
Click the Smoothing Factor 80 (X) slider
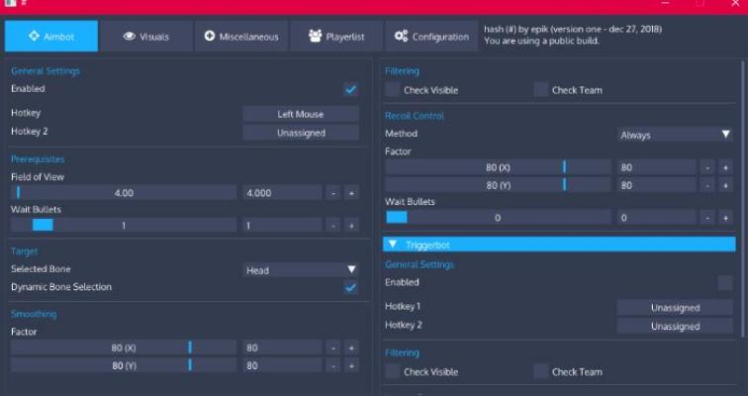point(124,347)
